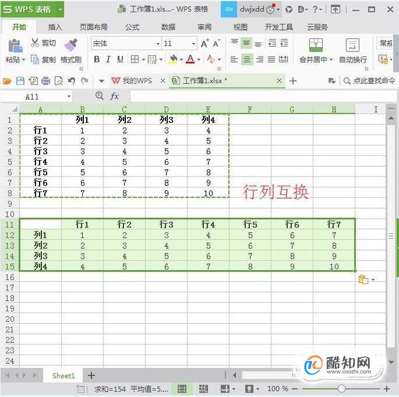Toggle align left
399x397 pixels.
pos(234,60)
